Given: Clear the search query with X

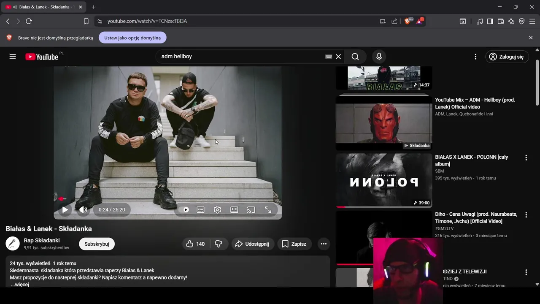Looking at the screenshot, I should coord(338,57).
